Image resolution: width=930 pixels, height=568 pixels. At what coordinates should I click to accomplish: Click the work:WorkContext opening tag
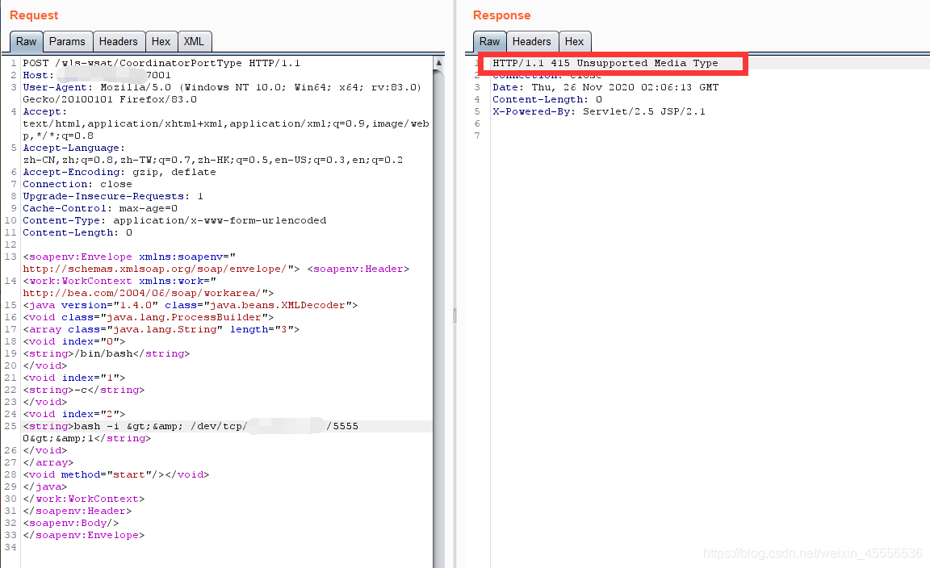click(149, 287)
